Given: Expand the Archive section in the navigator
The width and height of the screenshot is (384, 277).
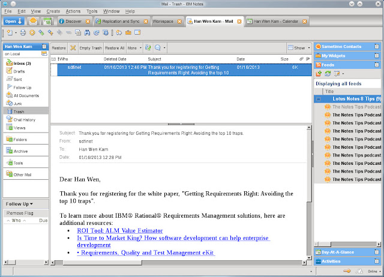Looking at the screenshot, I should pyautogui.click(x=10, y=150).
